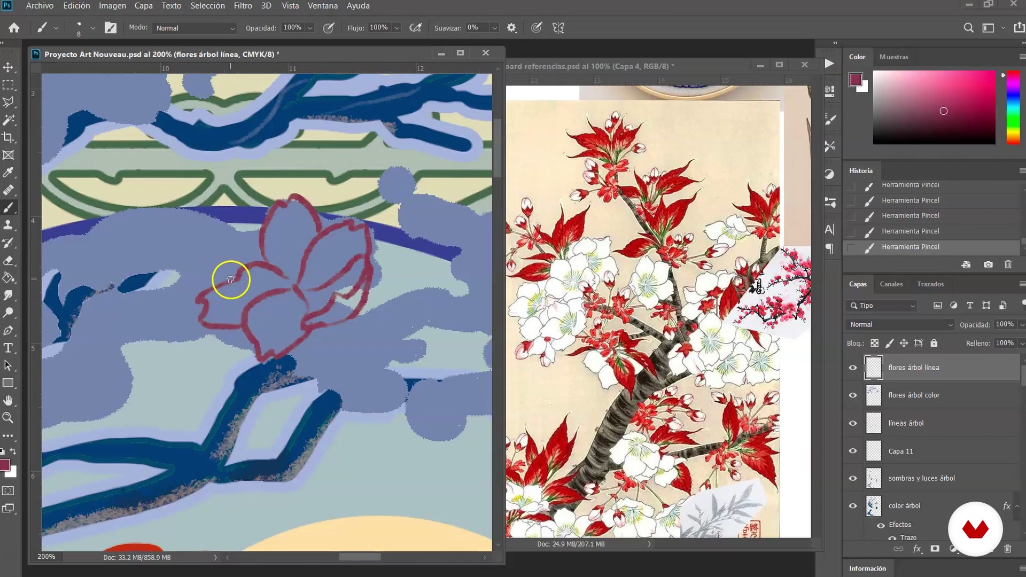
Task: Open the Ventana menu
Action: coord(322,6)
